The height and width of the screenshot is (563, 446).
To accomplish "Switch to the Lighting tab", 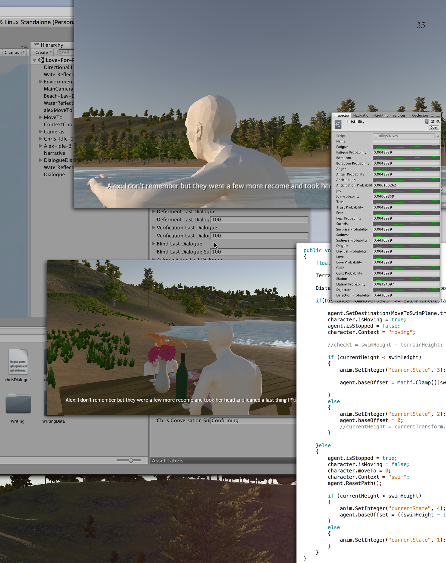I will [381, 116].
